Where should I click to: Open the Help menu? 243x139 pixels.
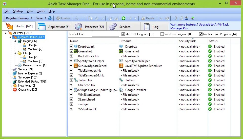click(52, 11)
